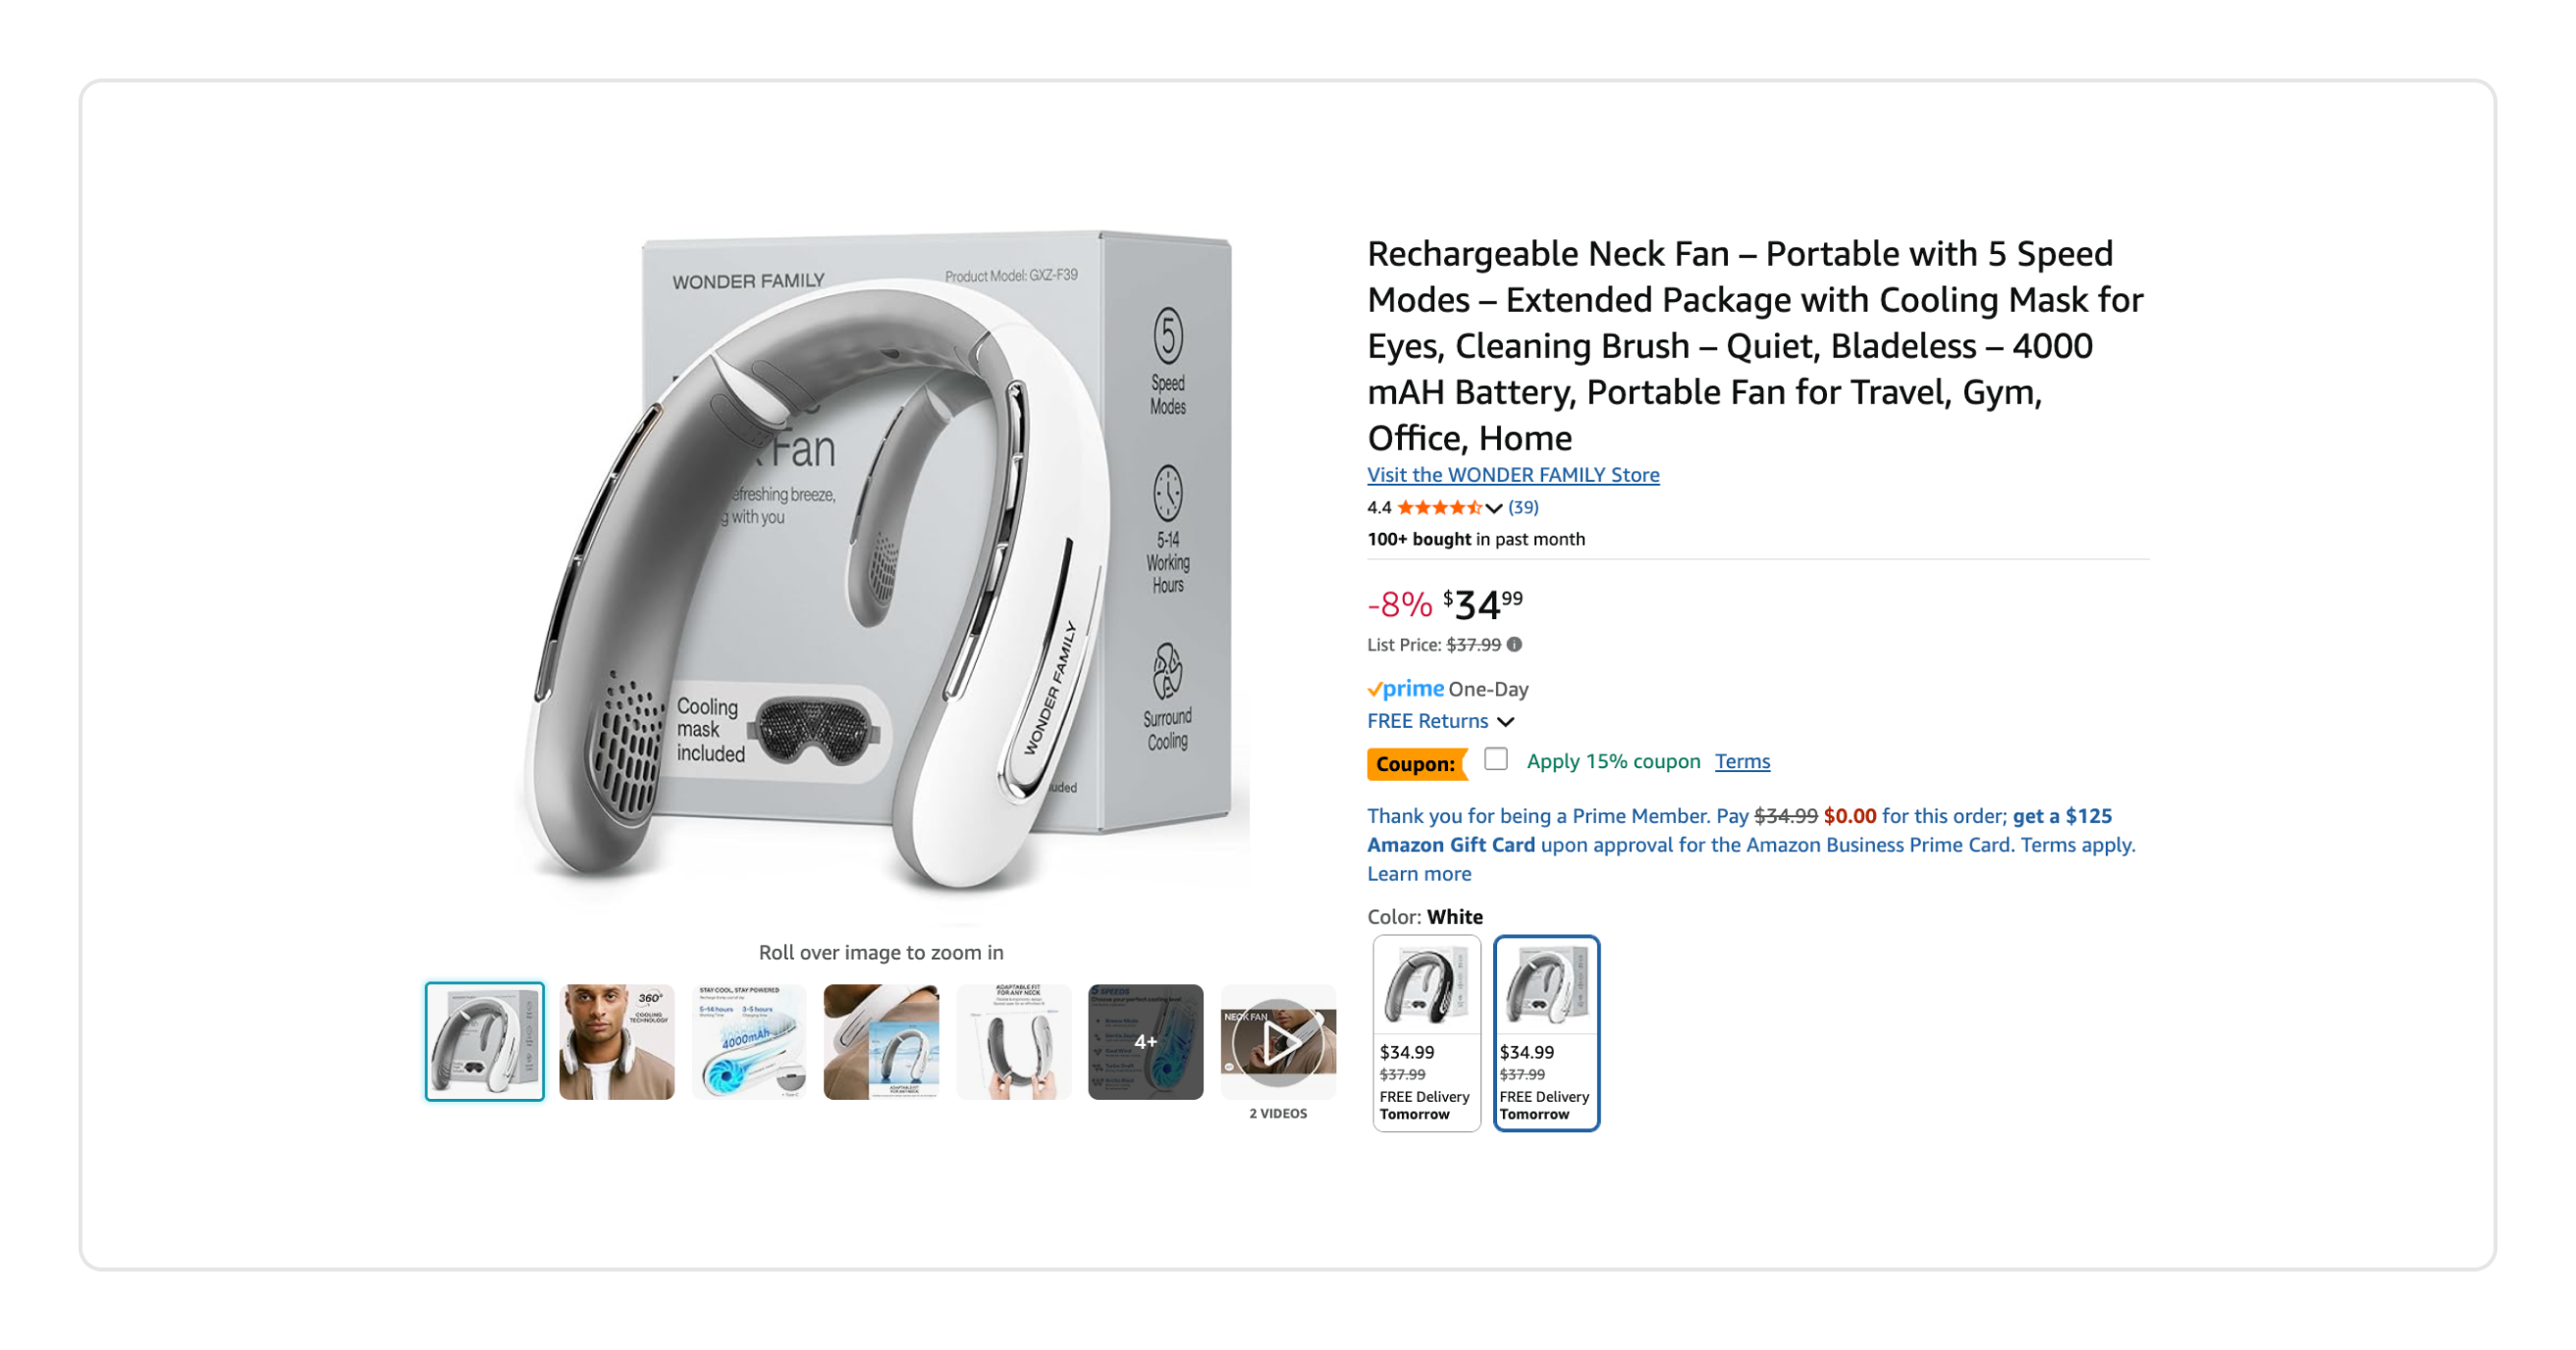
Task: View the shoulder close-up thumbnail
Action: coord(881,1041)
